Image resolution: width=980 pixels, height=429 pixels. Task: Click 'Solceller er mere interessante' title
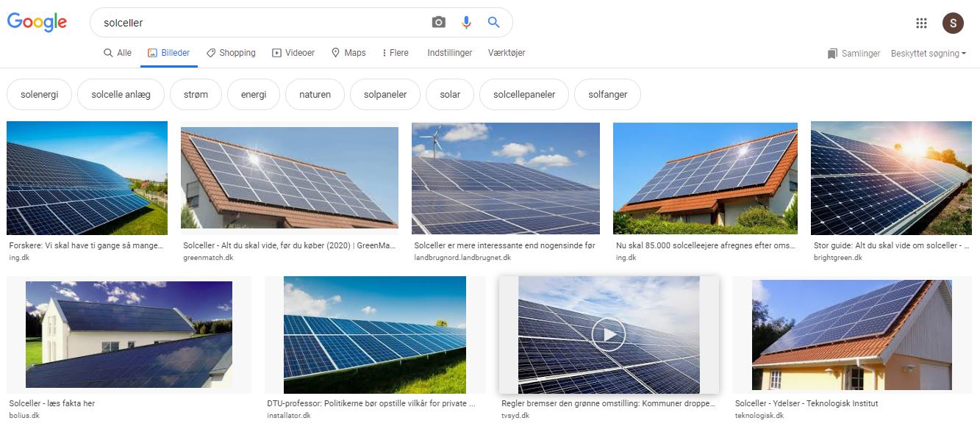pyautogui.click(x=504, y=245)
